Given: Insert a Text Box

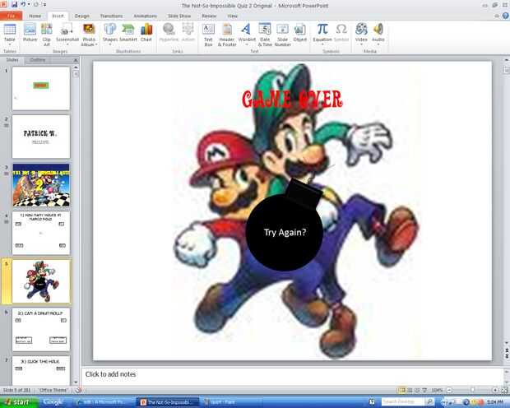Looking at the screenshot, I should tap(208, 35).
